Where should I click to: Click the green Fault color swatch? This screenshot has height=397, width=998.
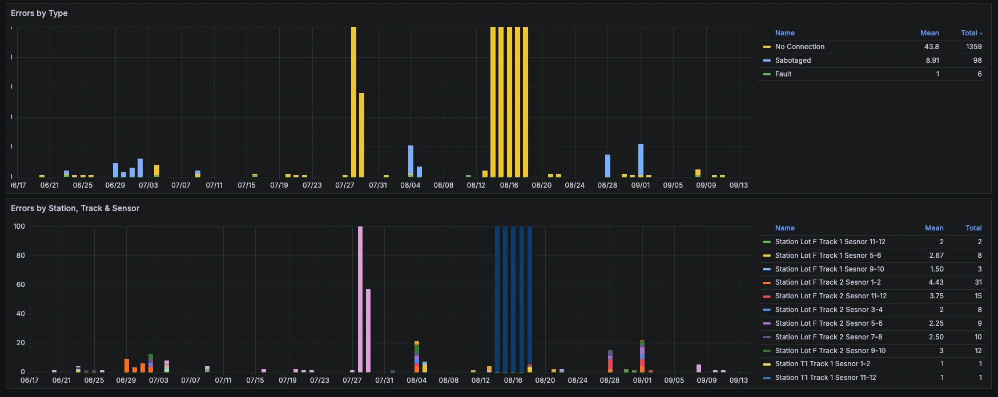tap(767, 74)
